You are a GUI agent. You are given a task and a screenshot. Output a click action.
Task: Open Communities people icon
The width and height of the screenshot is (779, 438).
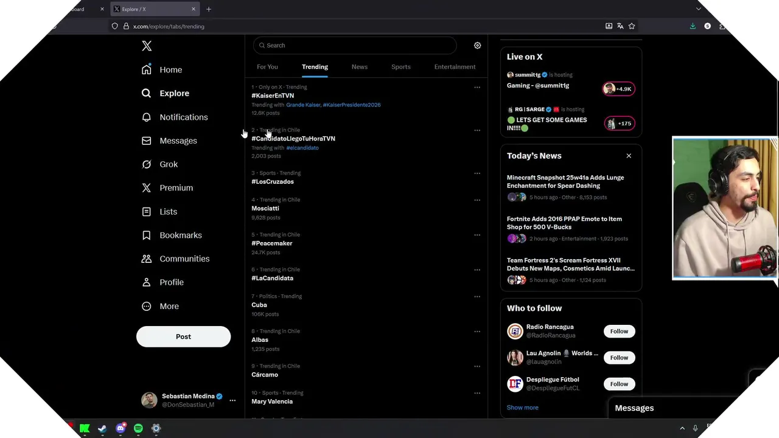147,259
